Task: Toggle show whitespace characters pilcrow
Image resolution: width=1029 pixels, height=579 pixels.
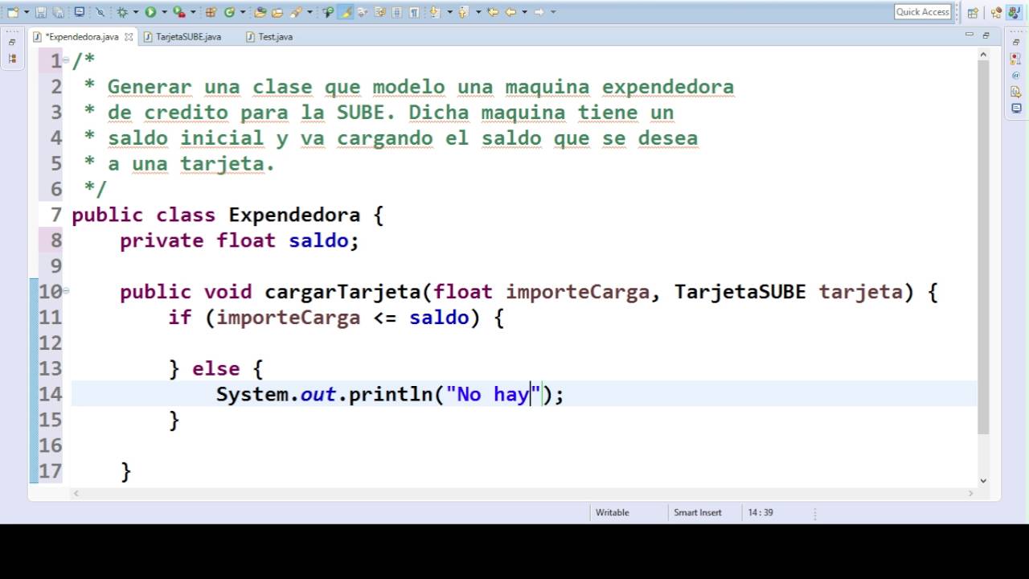Action: click(x=414, y=12)
